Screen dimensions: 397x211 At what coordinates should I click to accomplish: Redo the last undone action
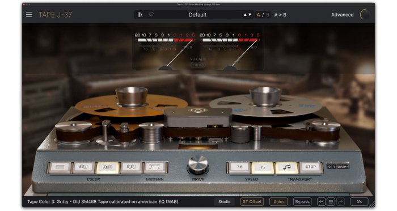[x=340, y=201]
